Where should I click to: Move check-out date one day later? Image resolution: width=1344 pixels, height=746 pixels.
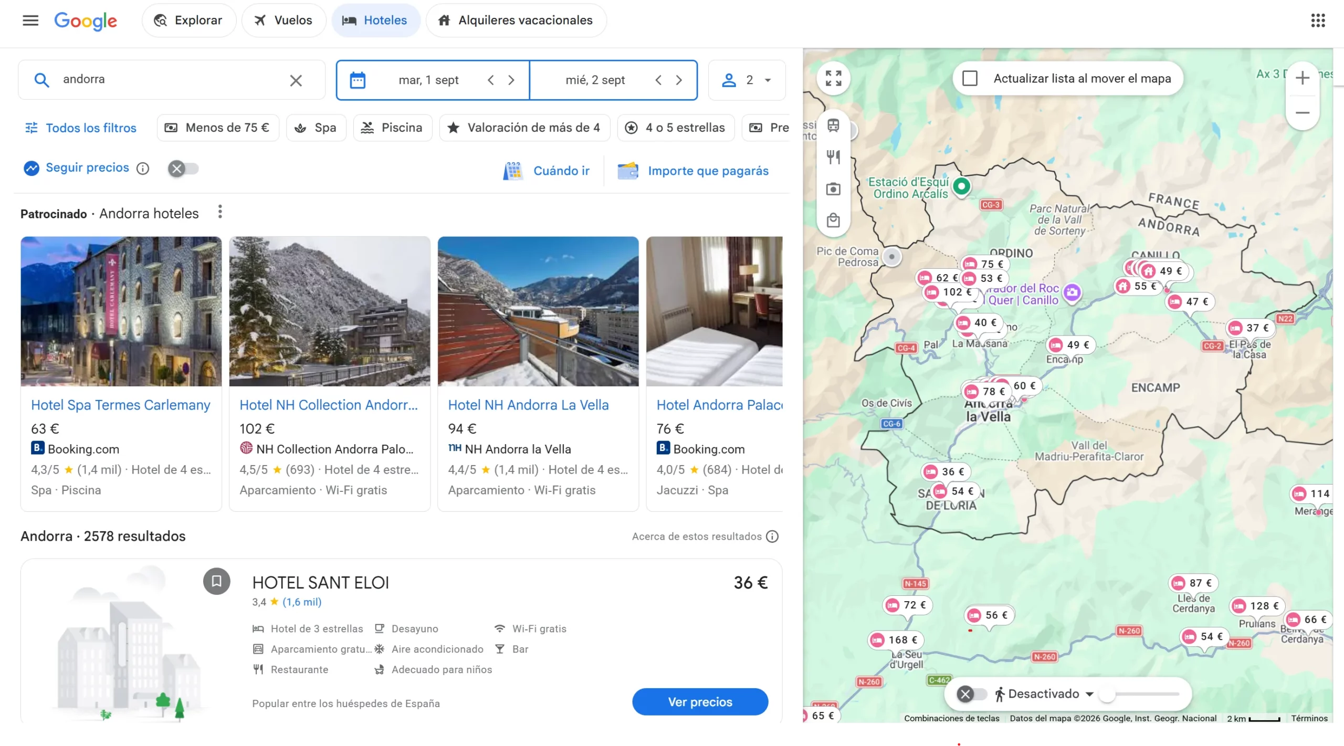click(679, 80)
